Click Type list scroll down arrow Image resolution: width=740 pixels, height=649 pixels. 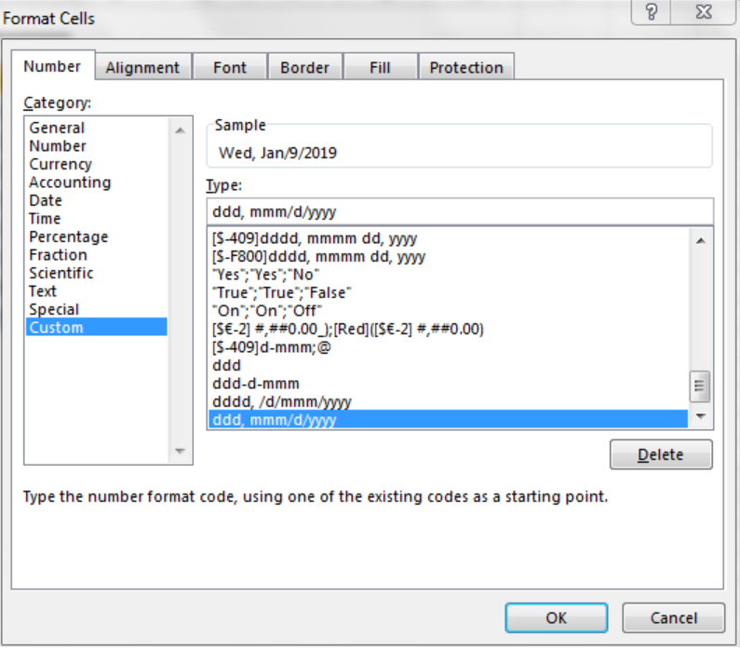[x=701, y=416]
